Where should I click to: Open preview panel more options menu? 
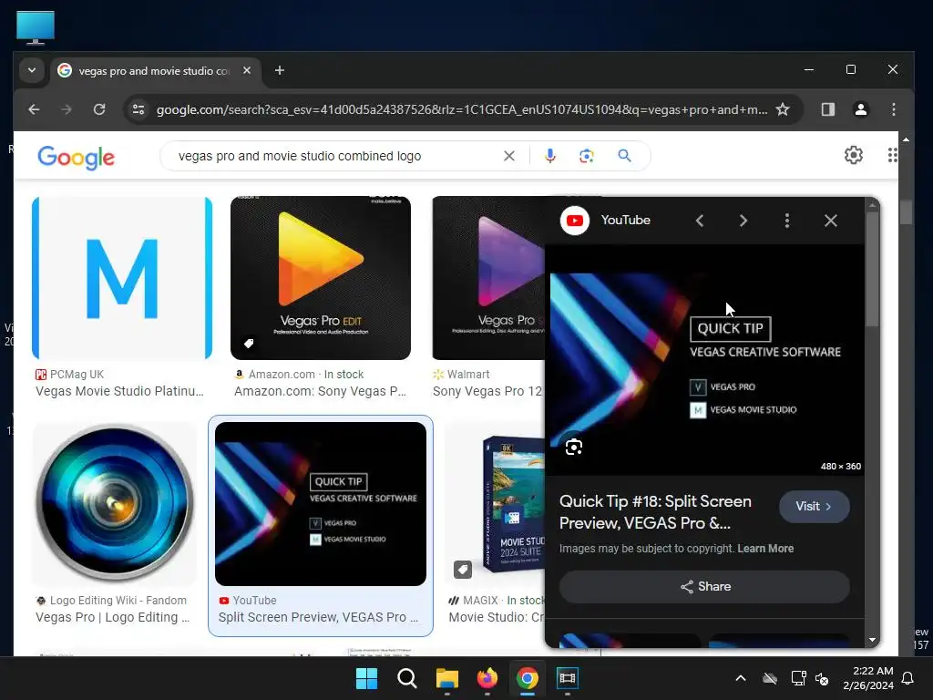point(786,221)
